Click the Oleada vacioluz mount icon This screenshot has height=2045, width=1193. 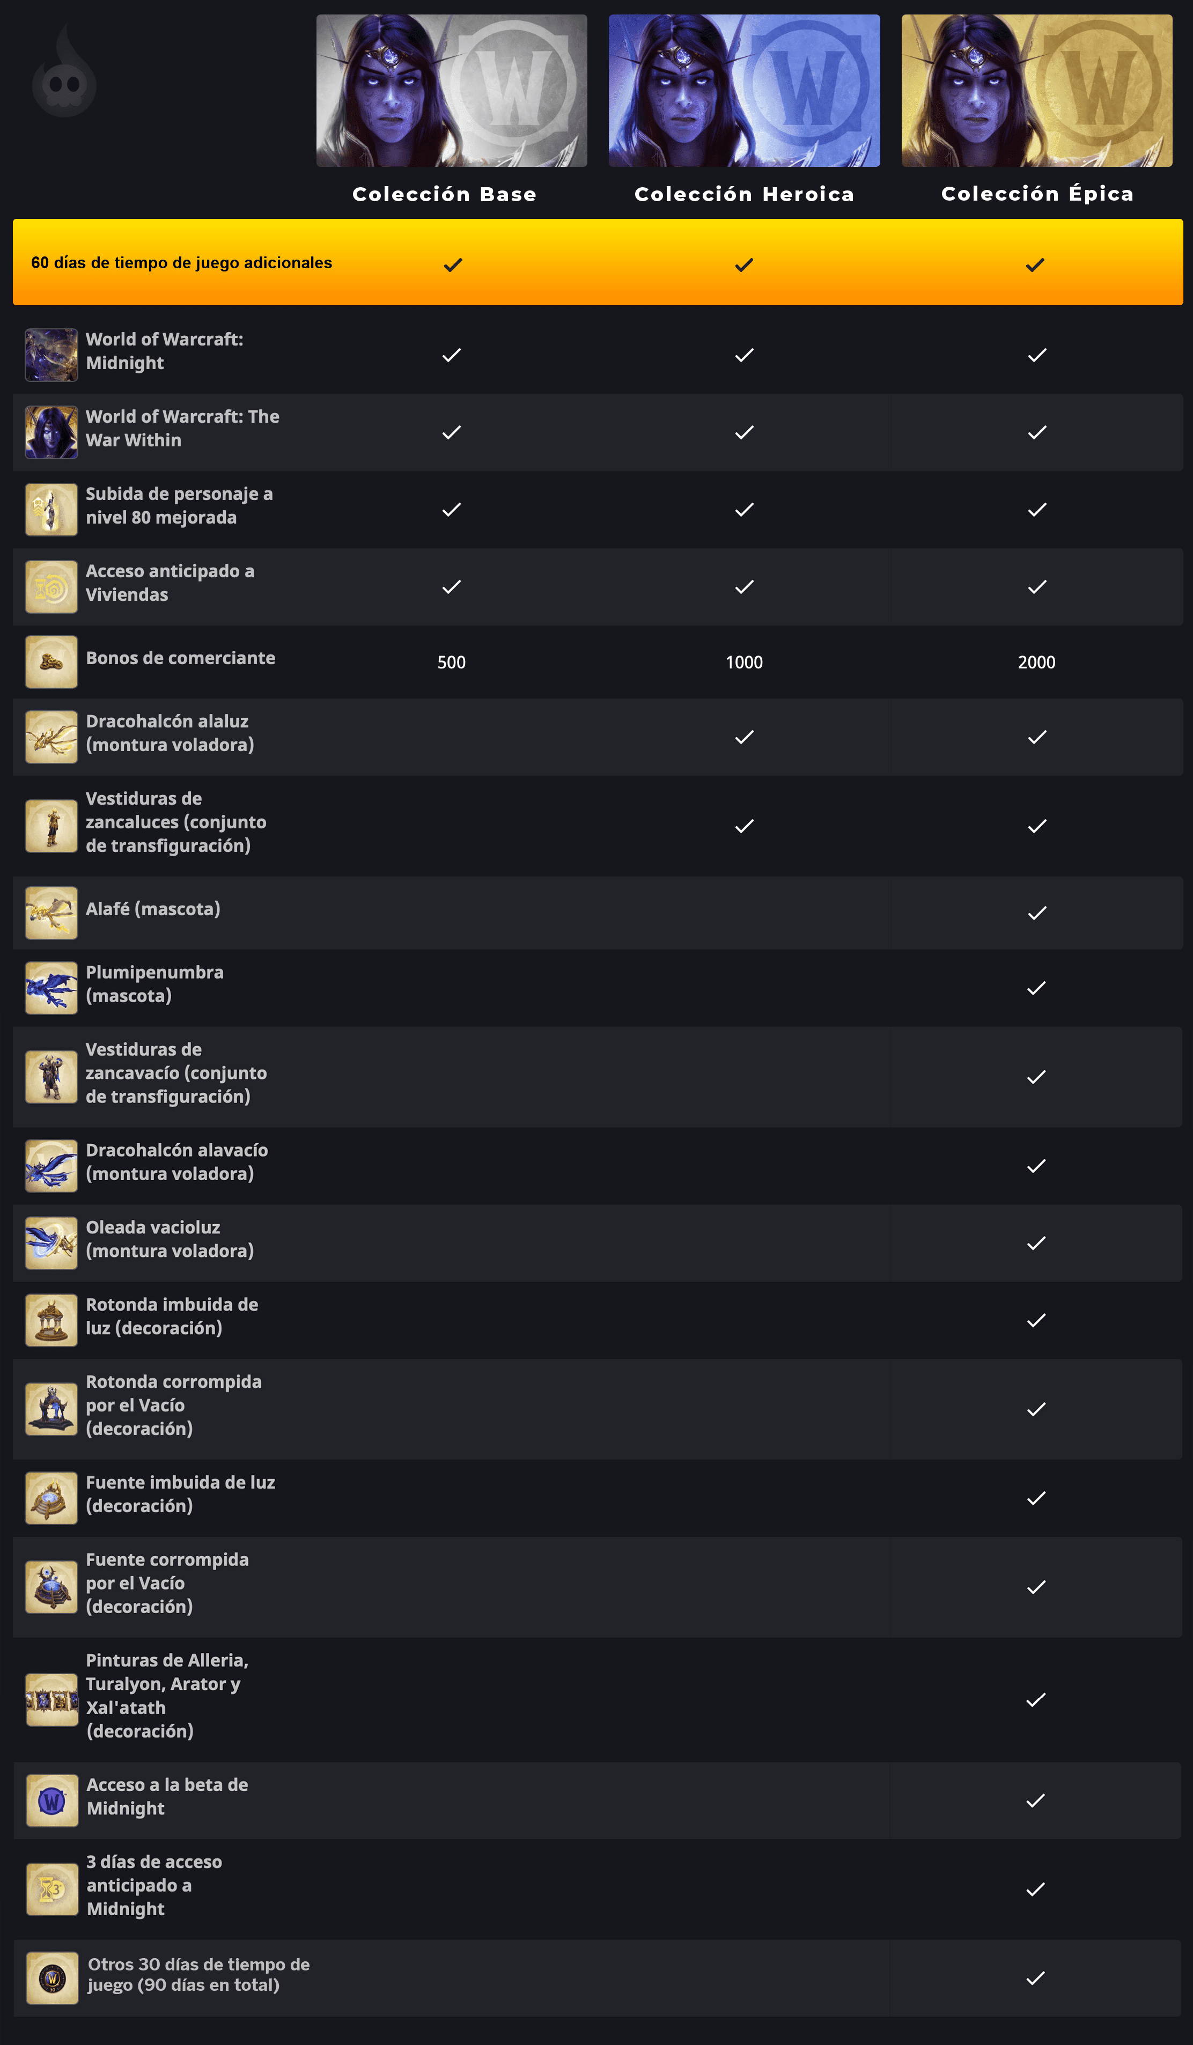tap(51, 1242)
